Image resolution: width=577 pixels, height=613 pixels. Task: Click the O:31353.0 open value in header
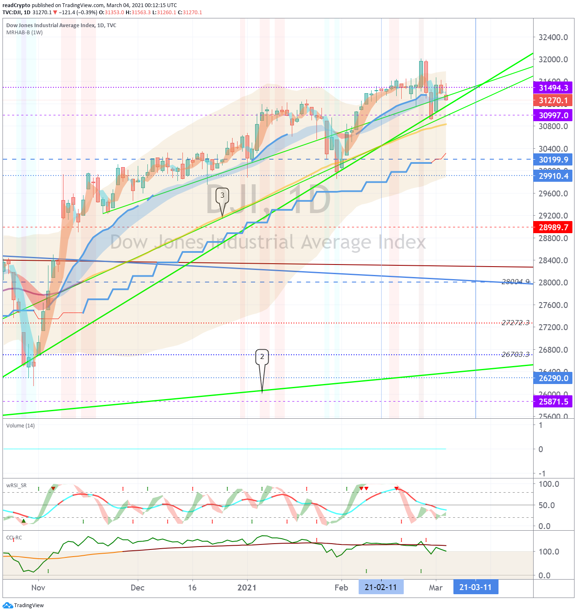(x=111, y=13)
